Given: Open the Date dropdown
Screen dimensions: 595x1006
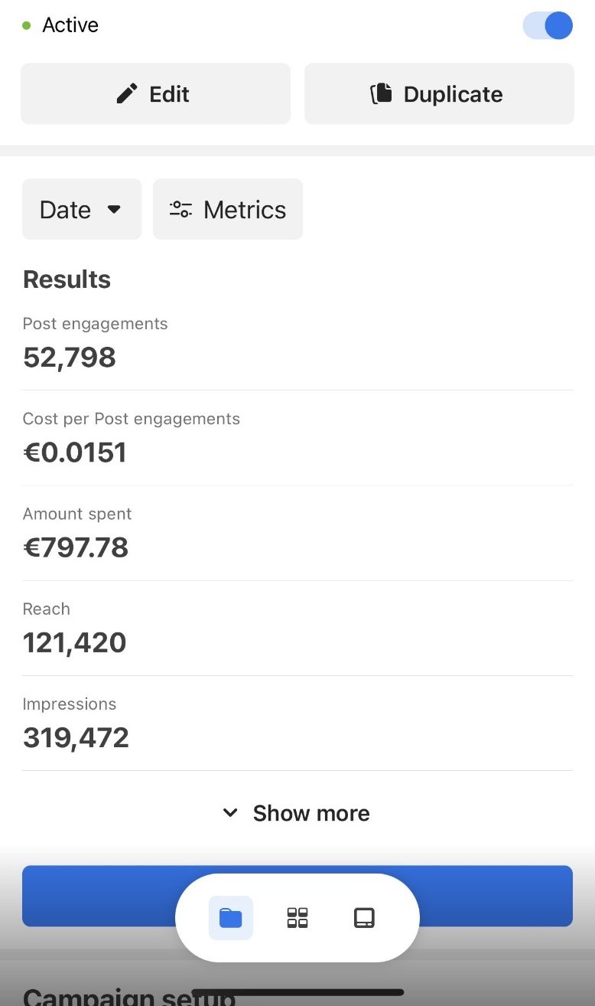Looking at the screenshot, I should click(x=81, y=210).
